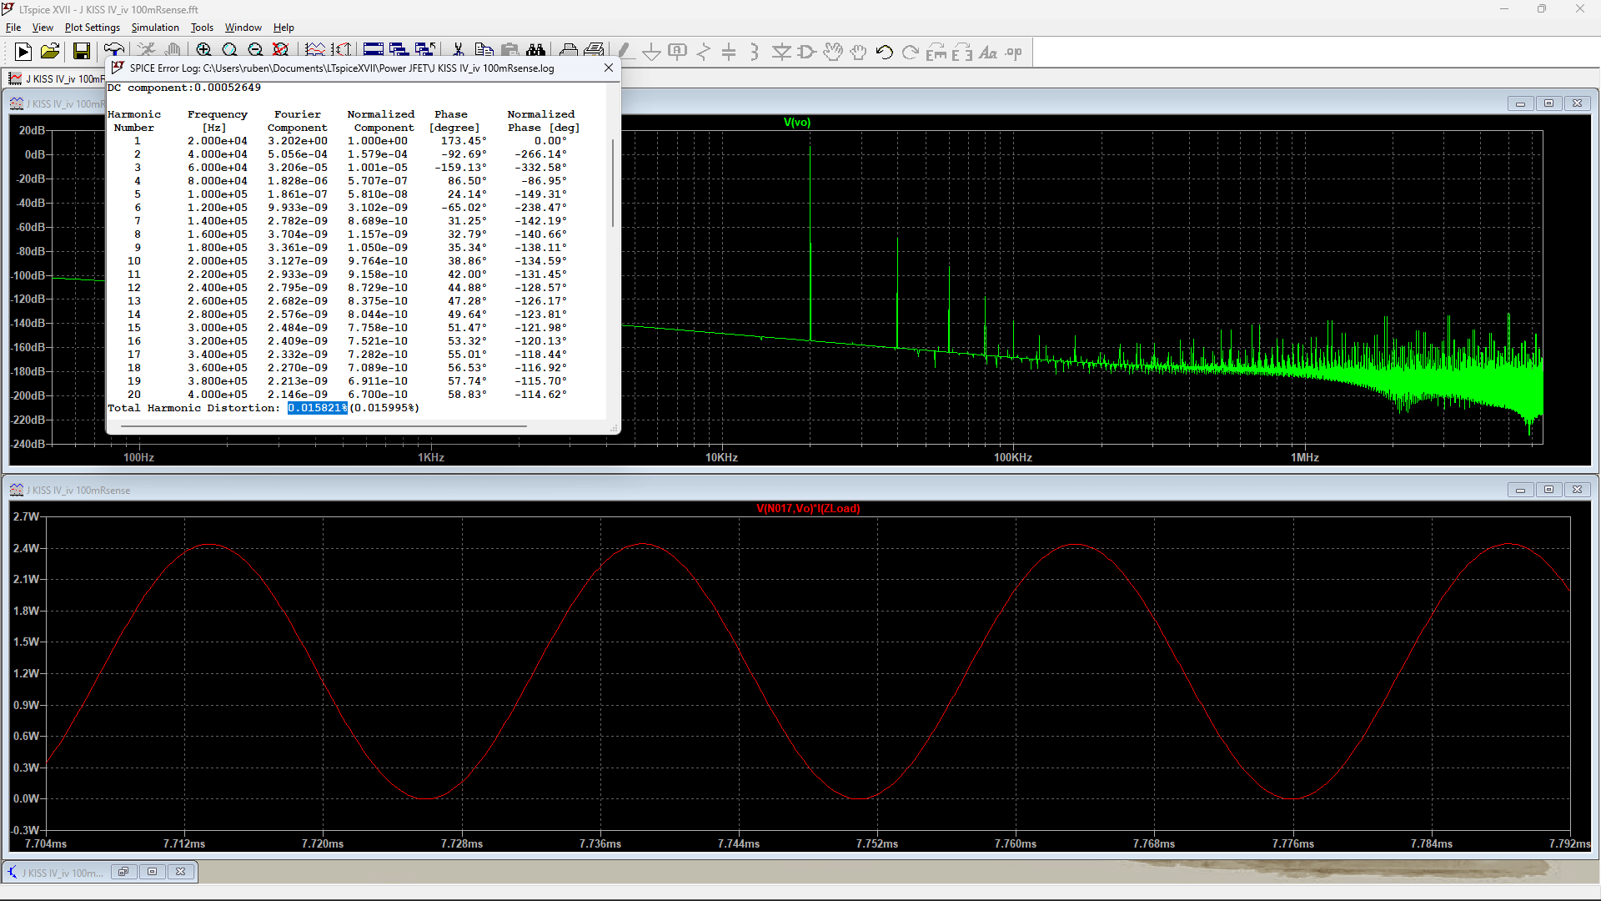Screen dimensions: 1601x901
Task: Open the Plot Settings menu
Action: (x=93, y=28)
